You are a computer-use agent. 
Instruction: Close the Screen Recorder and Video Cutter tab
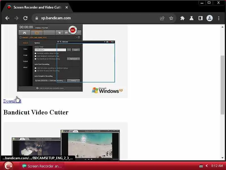pos(67,7)
